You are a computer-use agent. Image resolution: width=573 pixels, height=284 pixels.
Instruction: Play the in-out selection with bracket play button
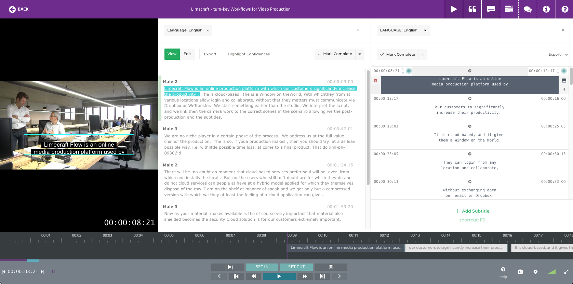228,267
